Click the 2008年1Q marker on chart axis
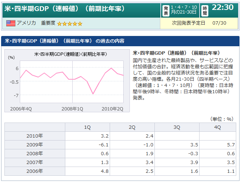This screenshot has width=241, height=182. point(72,109)
